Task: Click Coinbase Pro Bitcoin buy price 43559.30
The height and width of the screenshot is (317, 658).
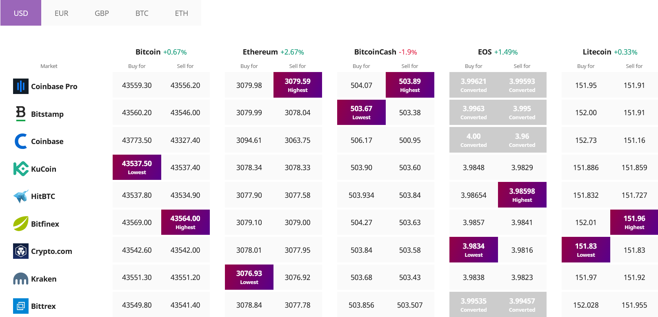Action: click(137, 85)
